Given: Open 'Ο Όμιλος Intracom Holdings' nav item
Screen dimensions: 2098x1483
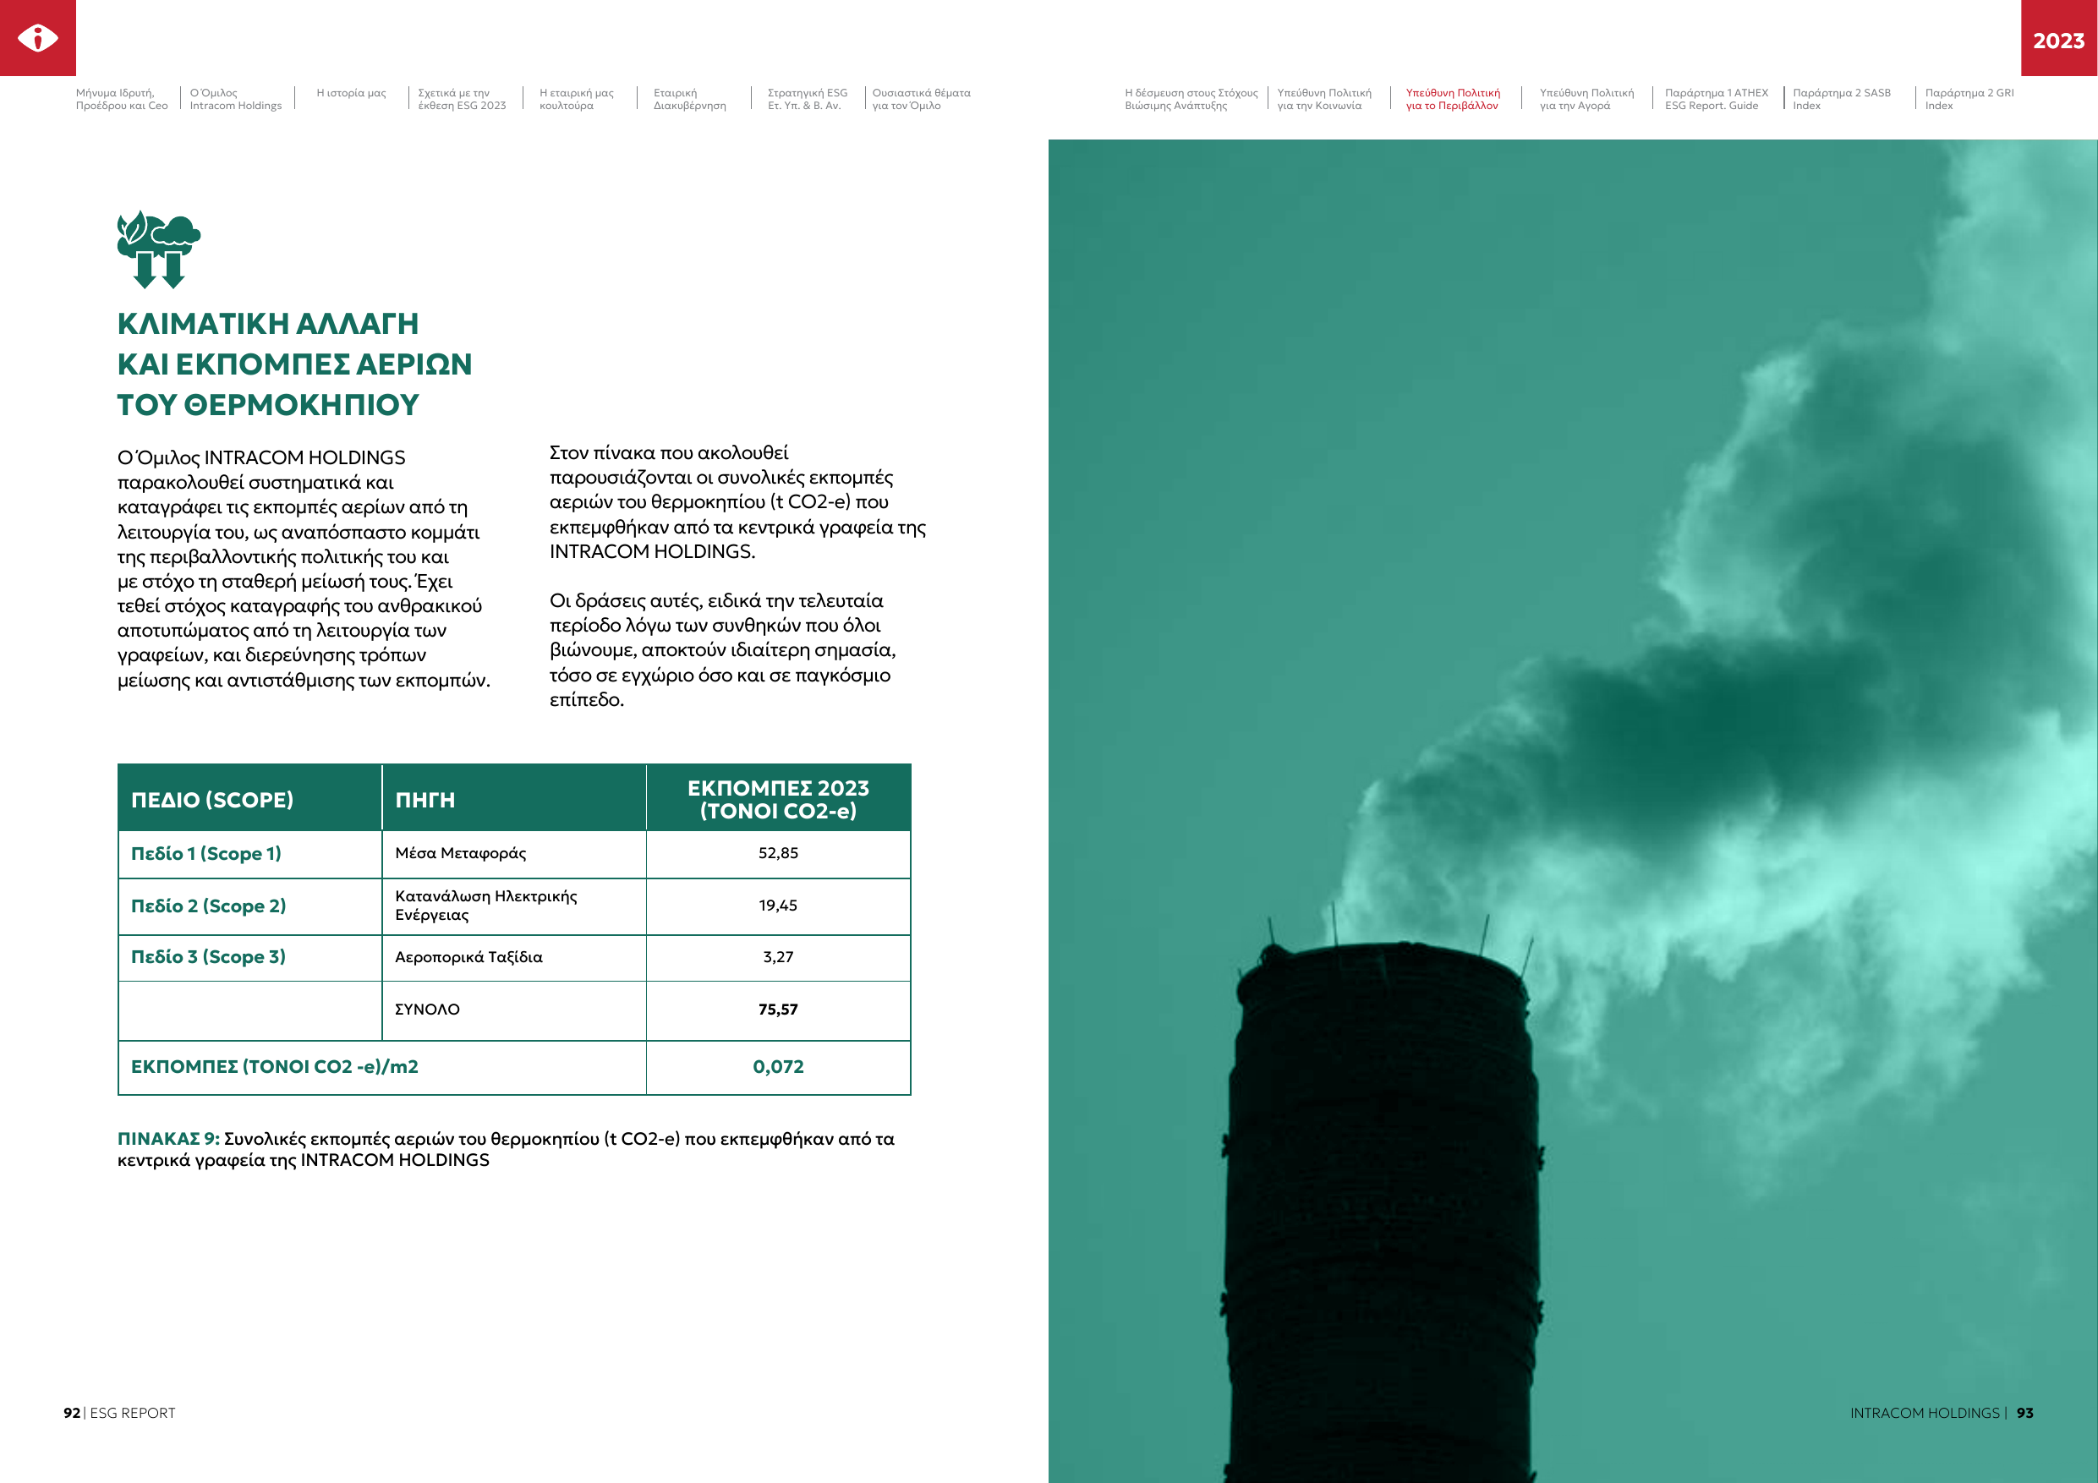Looking at the screenshot, I should [x=236, y=99].
